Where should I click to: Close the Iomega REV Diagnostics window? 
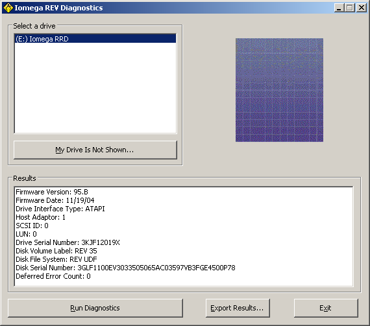tap(362, 8)
